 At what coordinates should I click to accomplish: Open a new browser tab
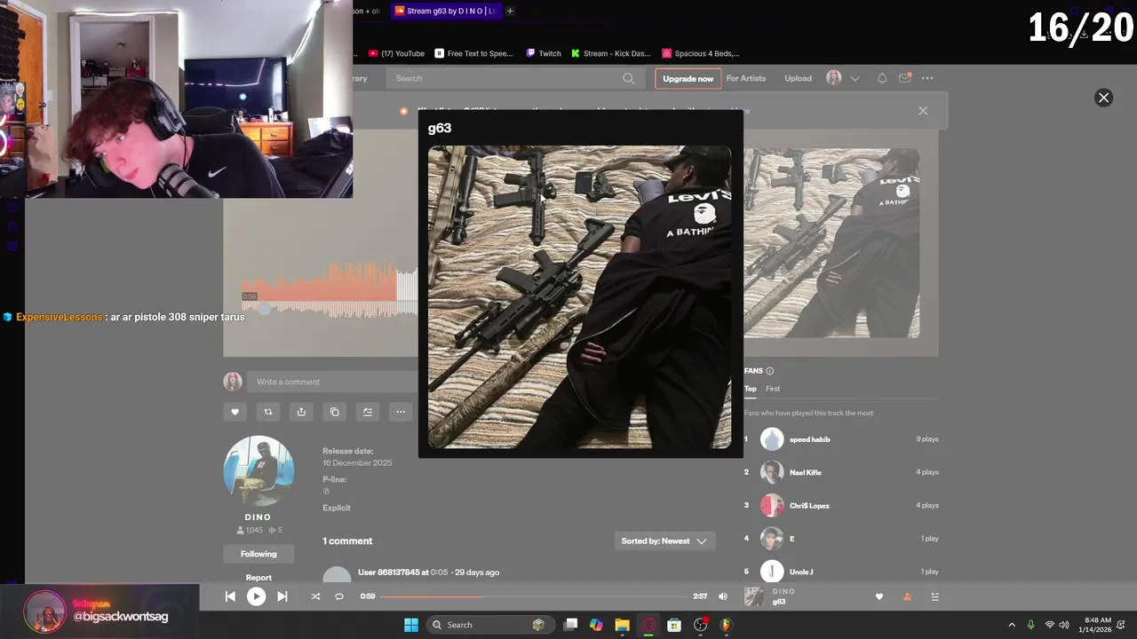[x=509, y=11]
